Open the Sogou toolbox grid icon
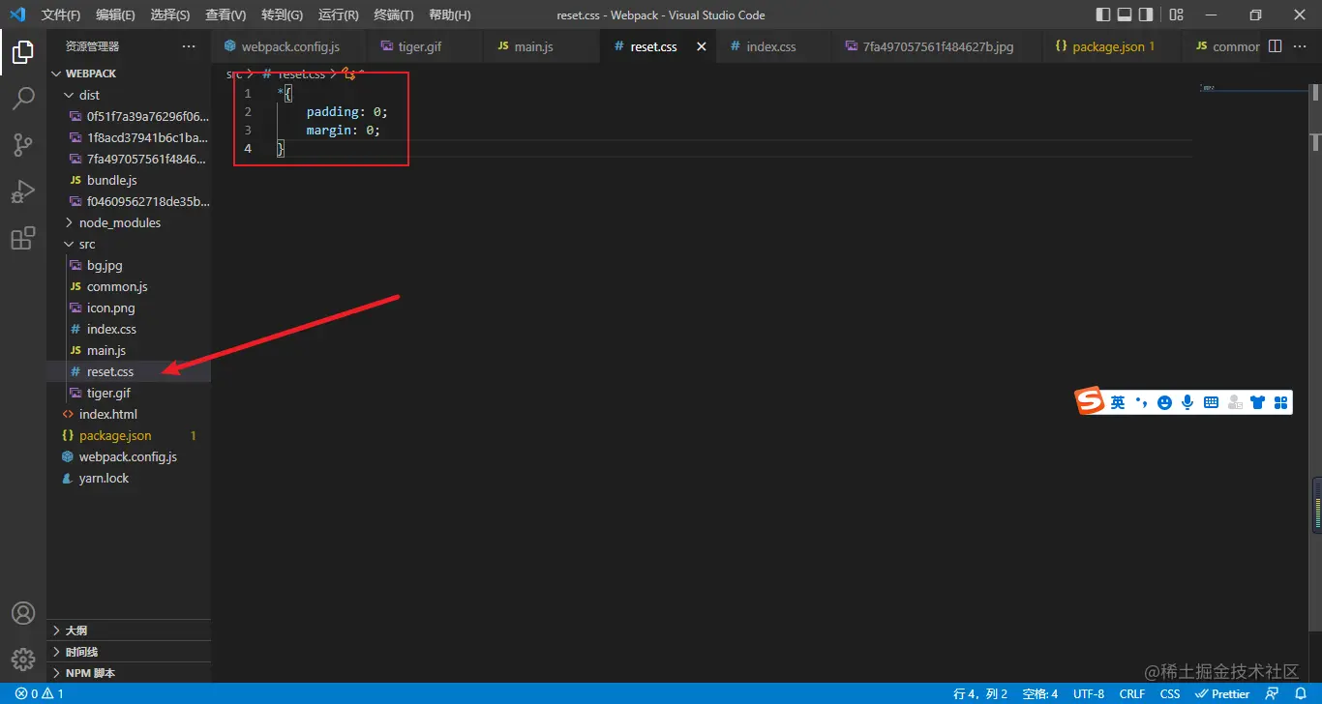The width and height of the screenshot is (1322, 704). pos(1280,402)
